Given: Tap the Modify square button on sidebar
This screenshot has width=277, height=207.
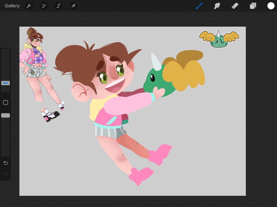Looking at the screenshot, I should 6,102.
